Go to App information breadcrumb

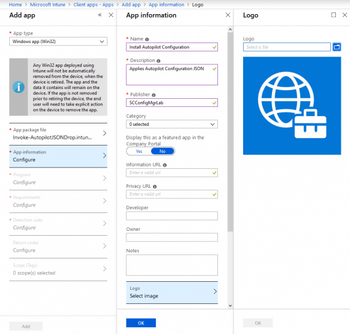pos(166,4)
